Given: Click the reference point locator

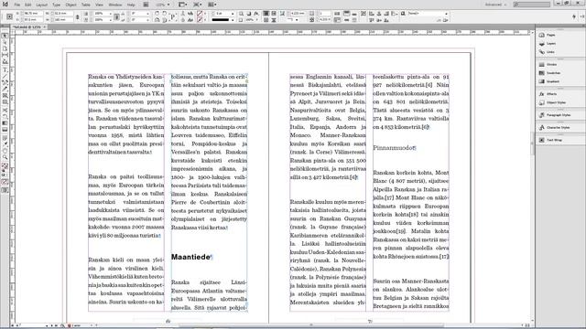Looking at the screenshot, I should [9, 16].
